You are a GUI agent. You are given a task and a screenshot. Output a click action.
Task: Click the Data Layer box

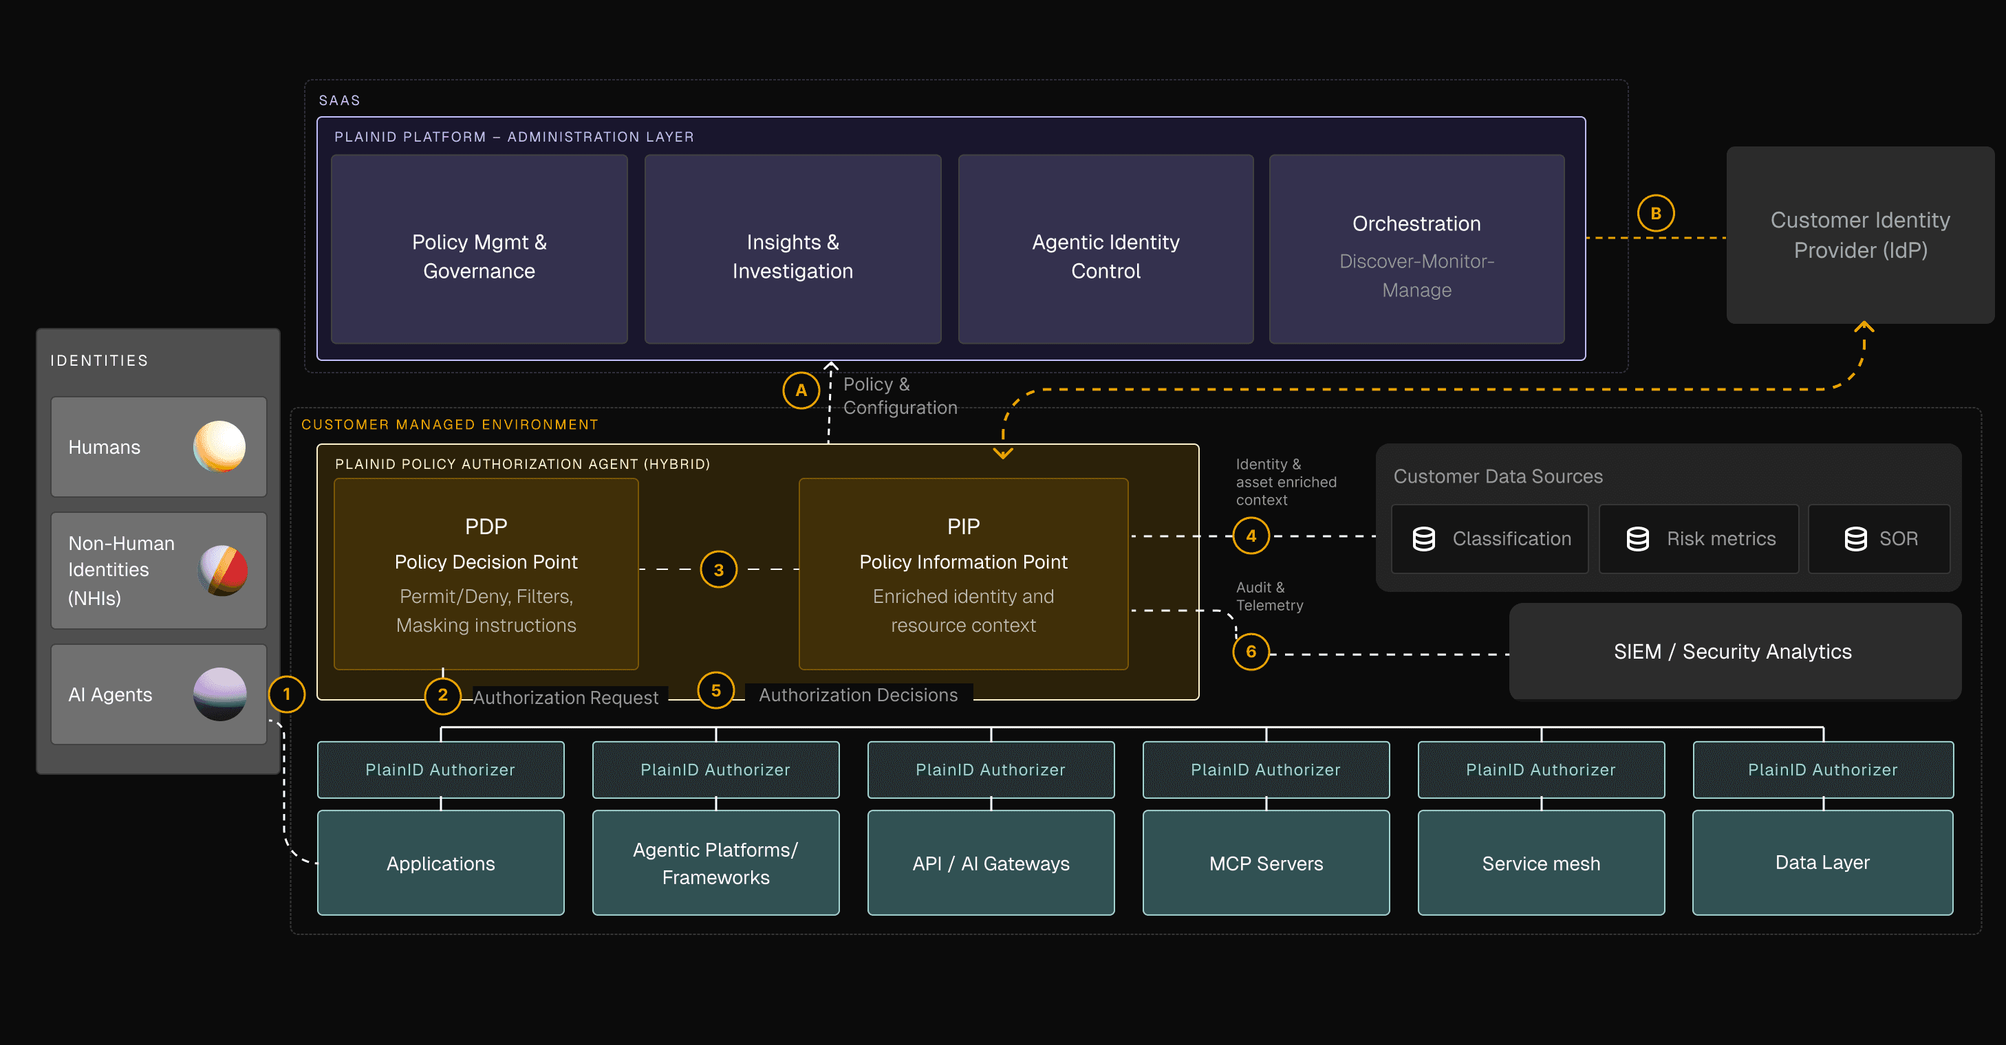pos(1822,863)
